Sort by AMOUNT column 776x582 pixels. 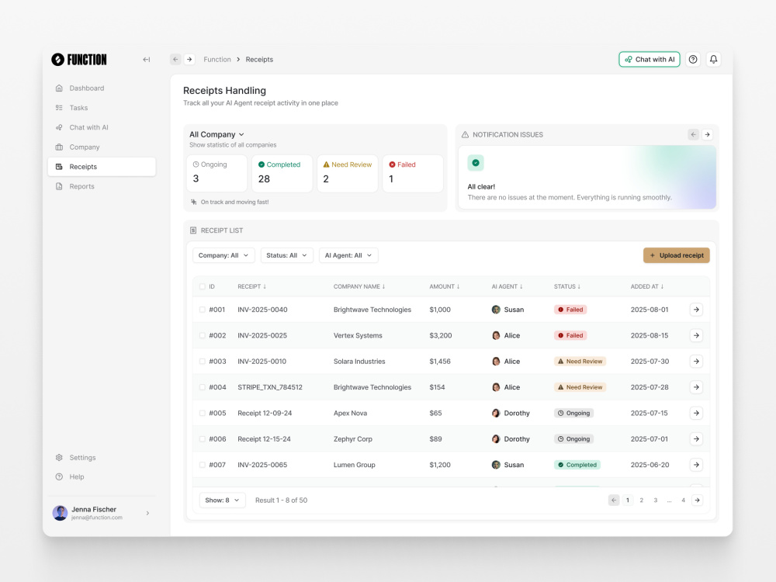click(445, 286)
